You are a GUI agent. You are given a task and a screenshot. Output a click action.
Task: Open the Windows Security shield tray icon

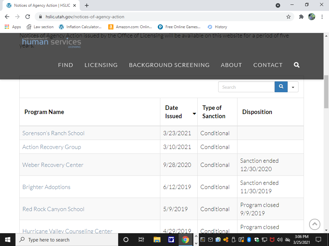(256, 240)
